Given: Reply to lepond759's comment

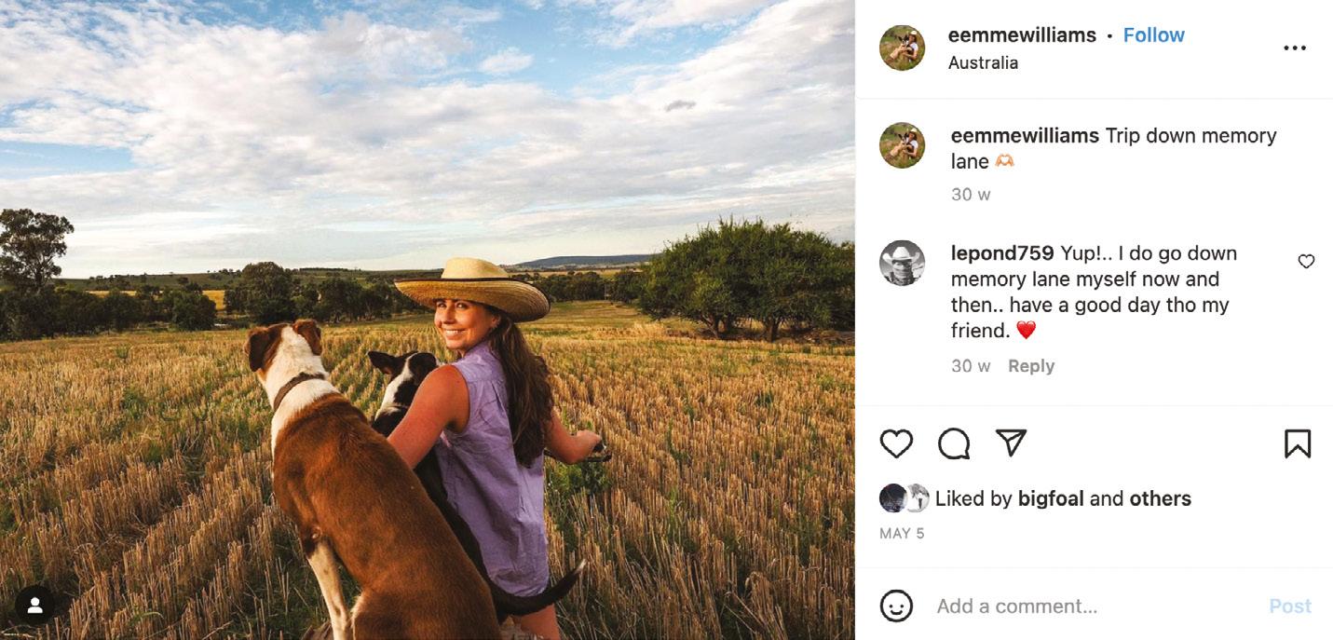Looking at the screenshot, I should pyautogui.click(x=1030, y=366).
